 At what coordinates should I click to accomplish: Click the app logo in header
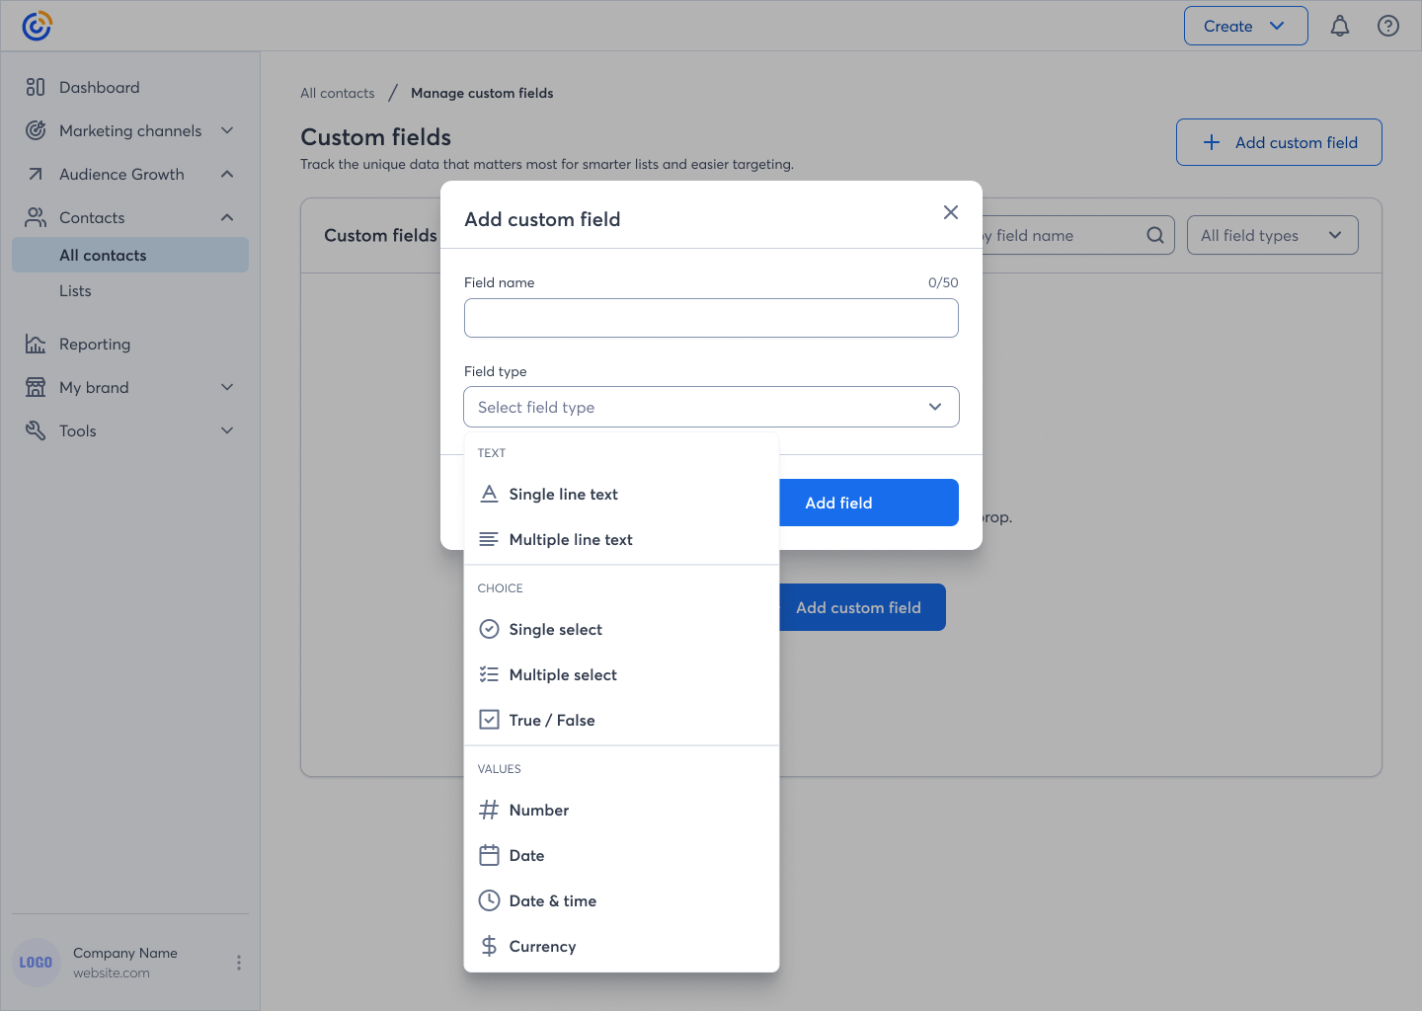[37, 26]
